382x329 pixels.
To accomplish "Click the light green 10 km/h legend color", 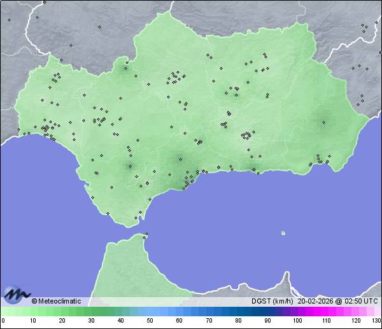I will coord(32,311).
